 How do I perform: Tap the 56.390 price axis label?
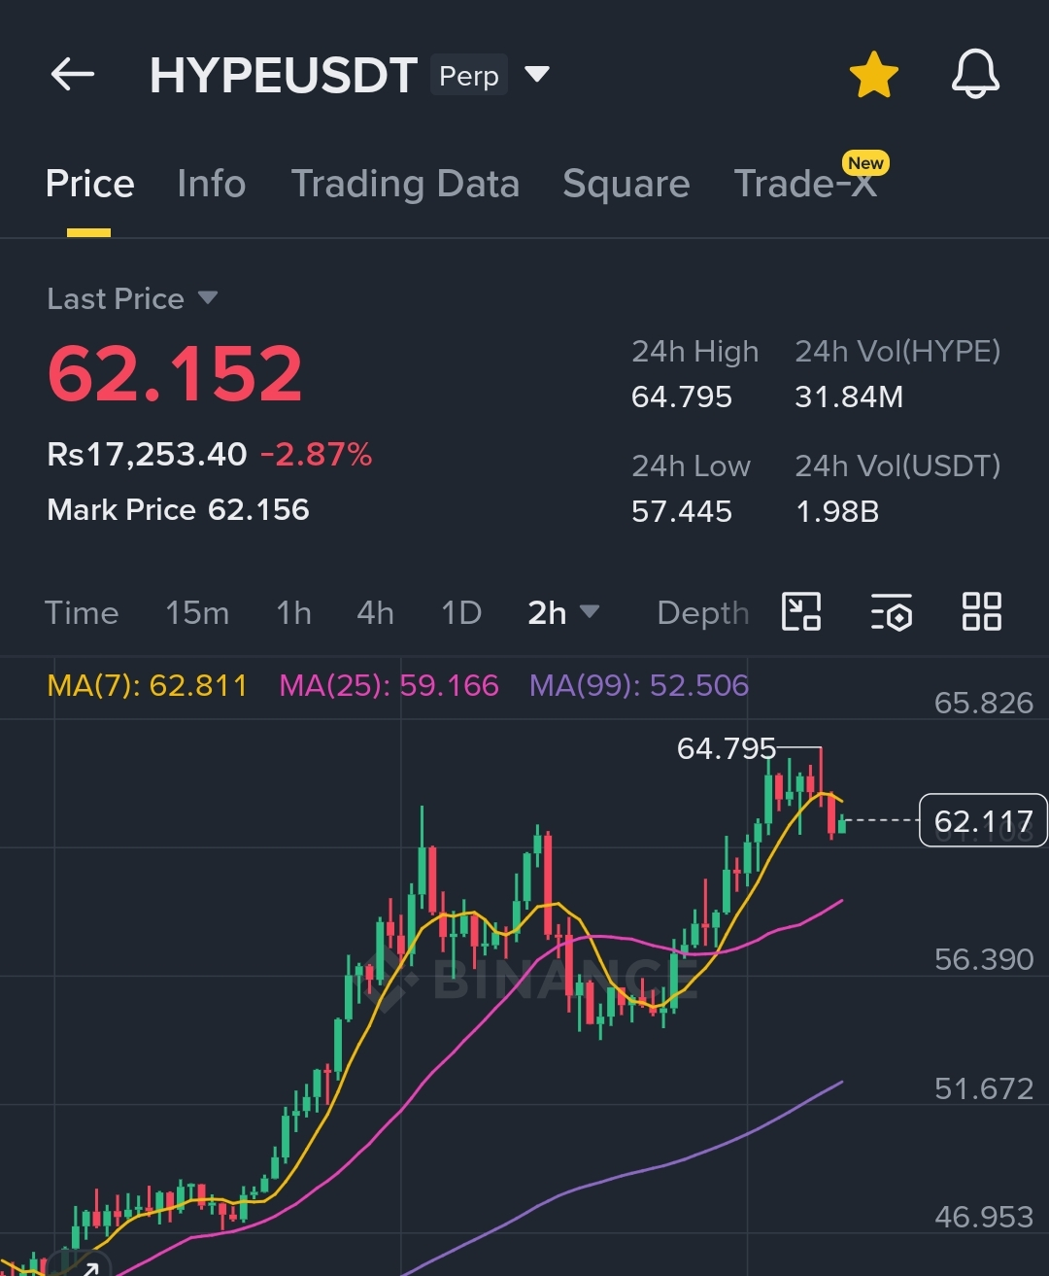click(x=984, y=959)
